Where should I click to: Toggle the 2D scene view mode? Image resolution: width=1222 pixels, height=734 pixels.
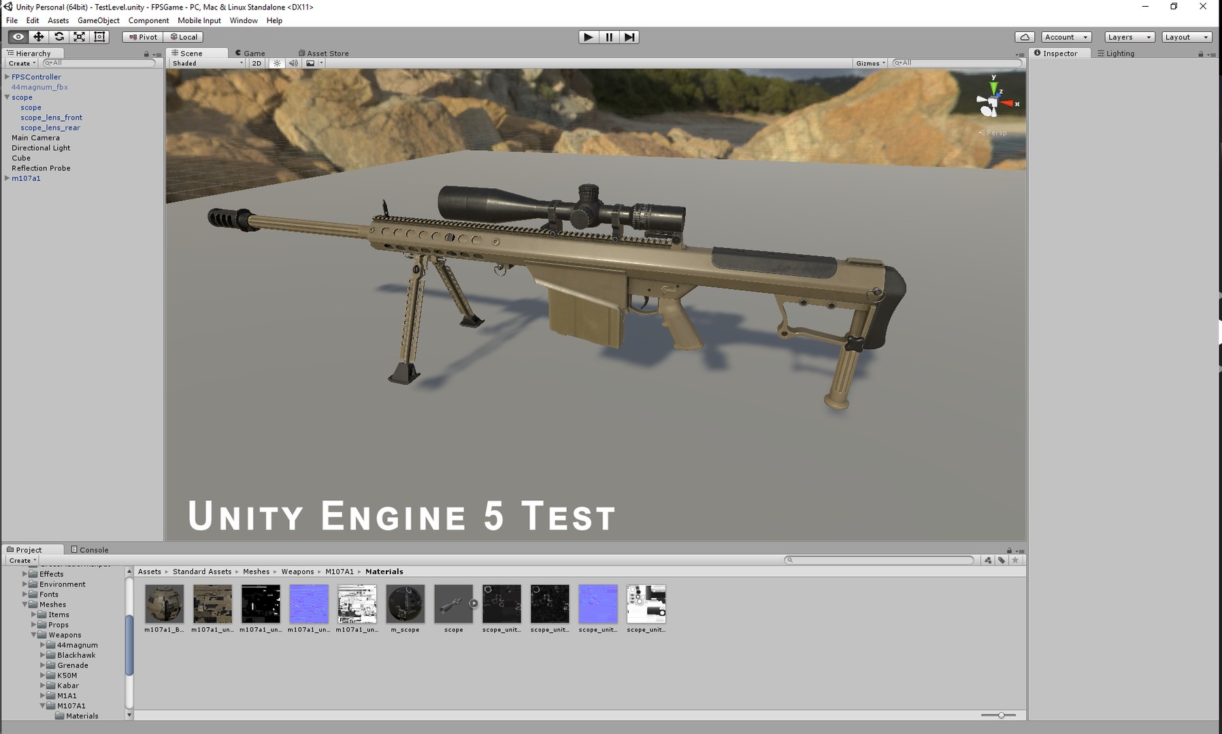257,63
